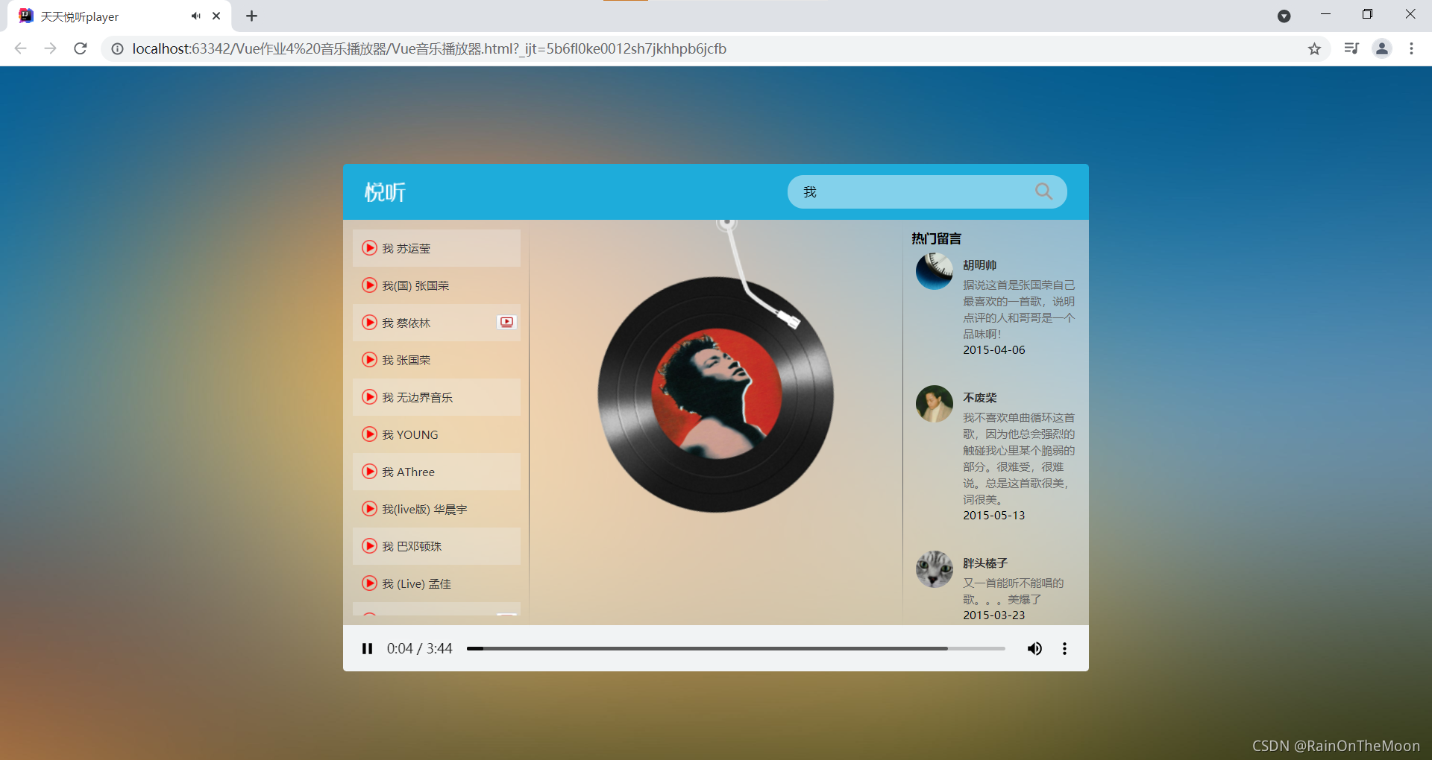The image size is (1432, 760).
Task: Click the search magnifier icon
Action: click(x=1043, y=191)
